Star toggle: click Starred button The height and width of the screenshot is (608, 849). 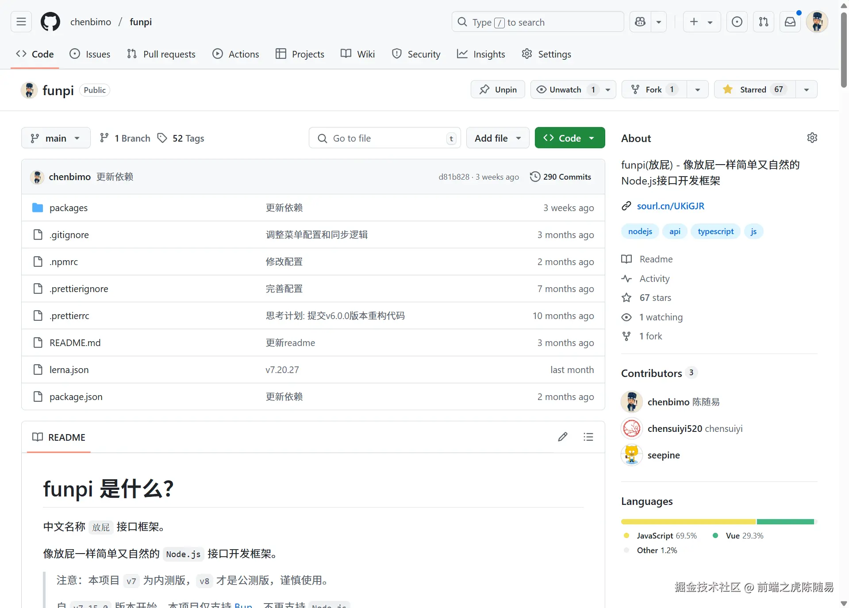click(755, 89)
